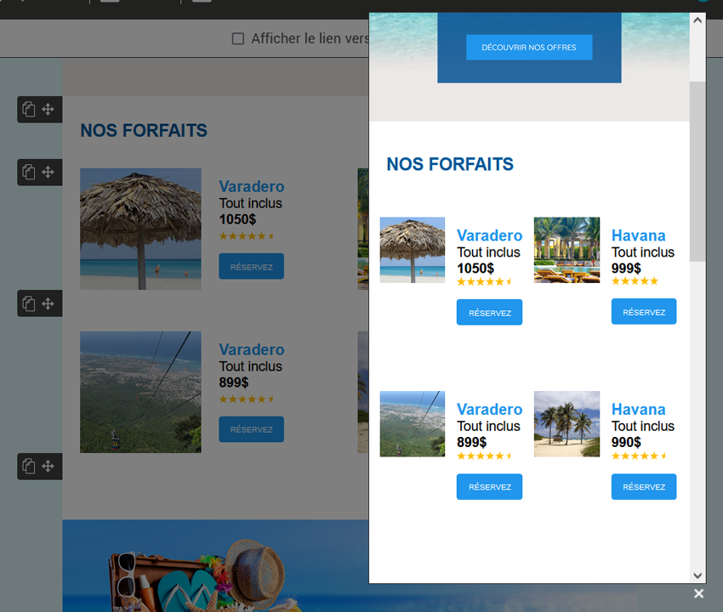
Task: Click RÉSERVEZ for Varadero 899$ in preview
Action: [489, 487]
